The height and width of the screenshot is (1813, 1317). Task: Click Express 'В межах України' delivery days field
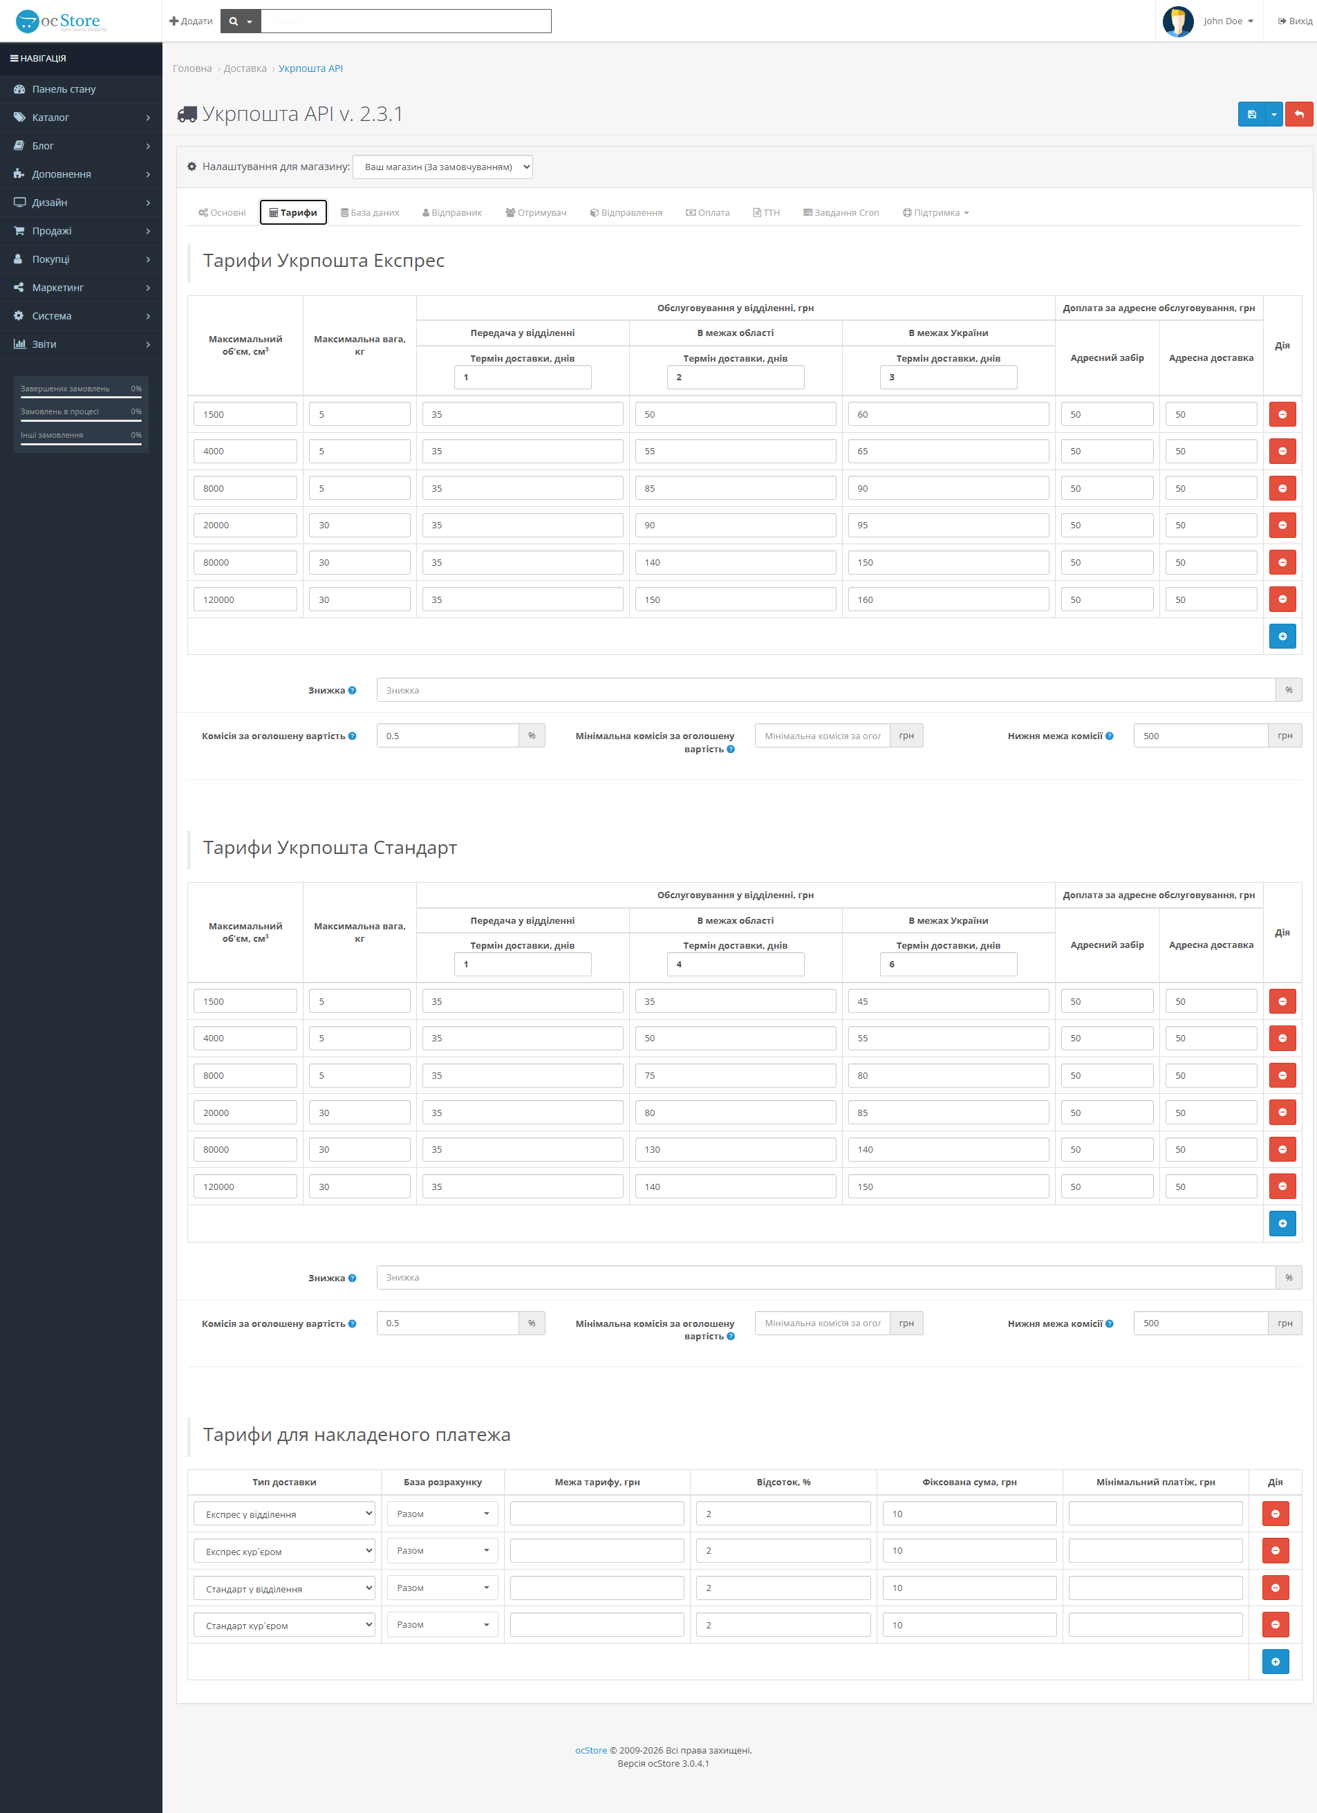pyautogui.click(x=949, y=378)
